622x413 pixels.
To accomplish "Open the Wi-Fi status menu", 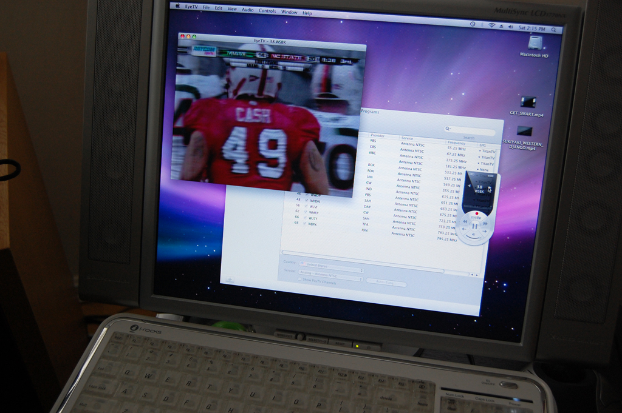I will tap(491, 25).
